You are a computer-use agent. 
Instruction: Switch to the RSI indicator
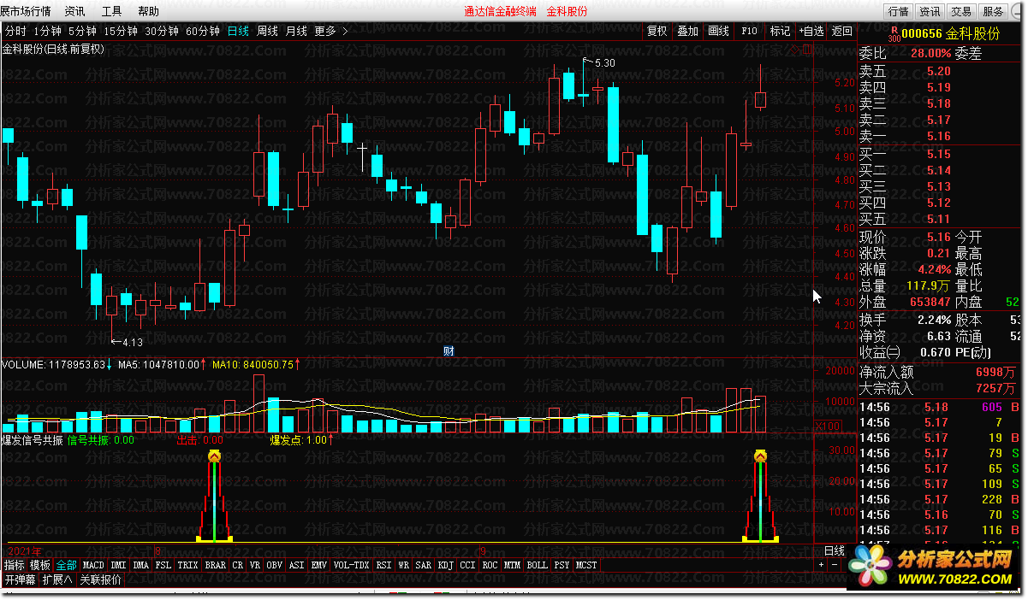(383, 566)
